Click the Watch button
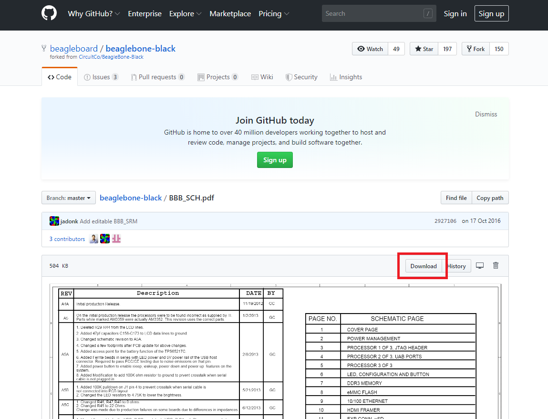Image resolution: width=548 pixels, height=419 pixels. tap(370, 49)
